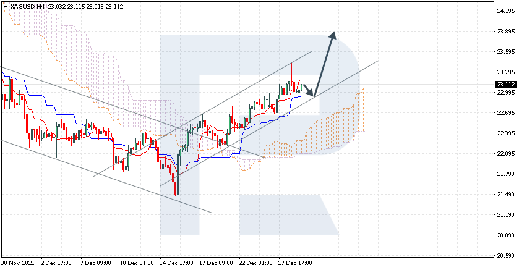This screenshot has width=519, height=270.
Task: Click the 14 Dec 17:00 time label
Action: (176, 263)
